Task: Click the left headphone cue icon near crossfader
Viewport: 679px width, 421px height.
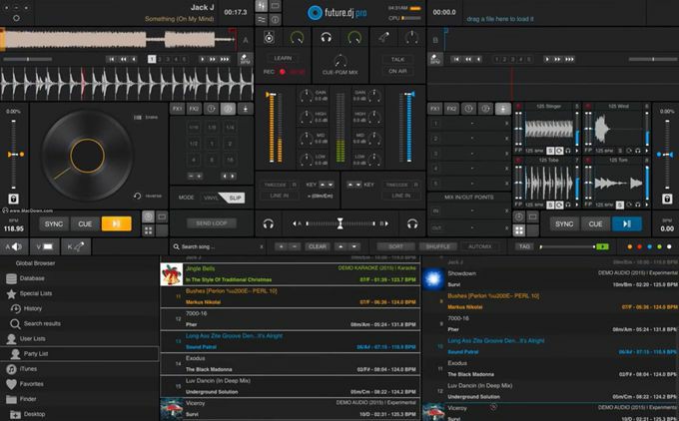Action: point(268,223)
